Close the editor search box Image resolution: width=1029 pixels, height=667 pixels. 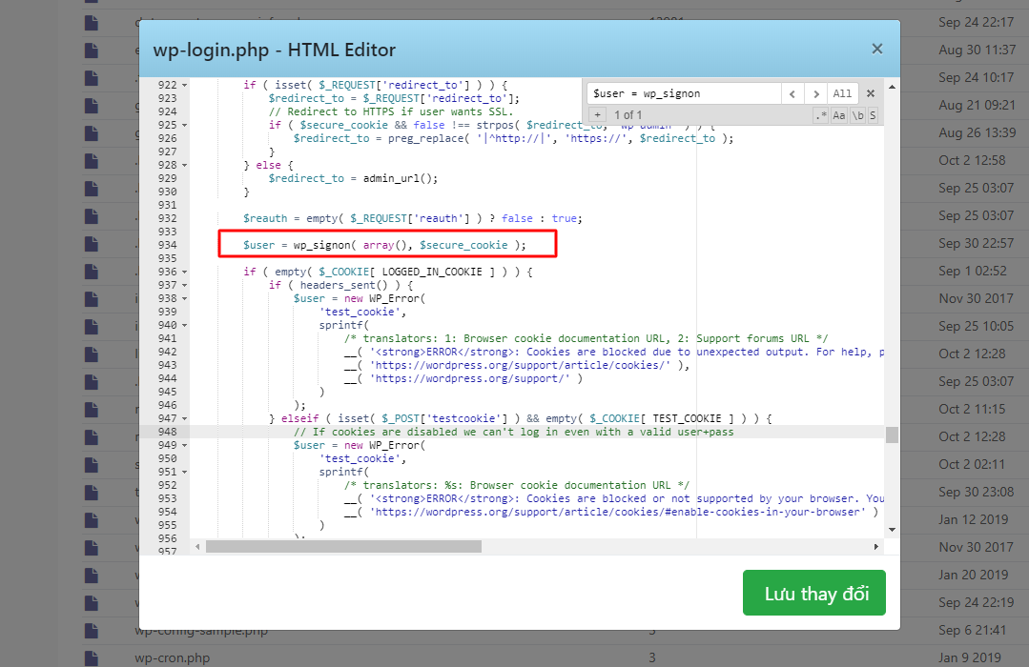871,93
